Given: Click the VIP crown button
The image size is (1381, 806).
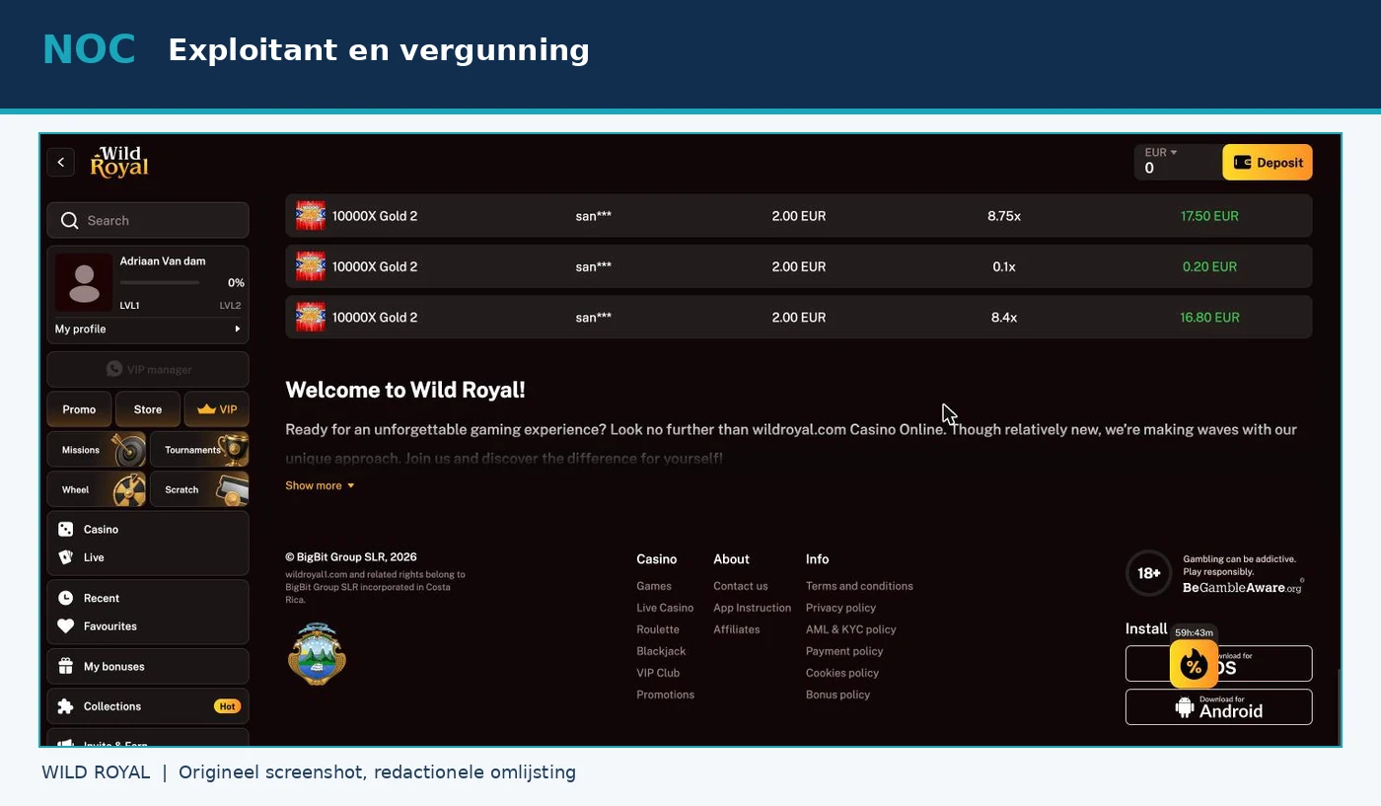Looking at the screenshot, I should coord(217,409).
